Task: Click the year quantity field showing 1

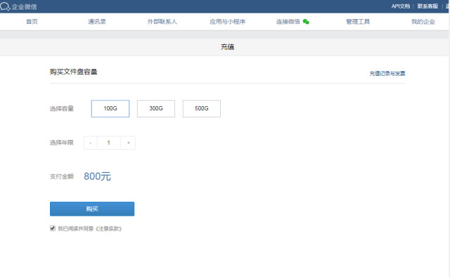Action: (x=109, y=143)
